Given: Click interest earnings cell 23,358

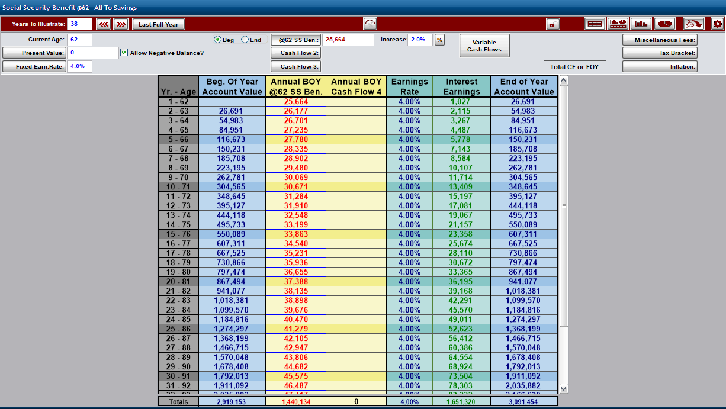Looking at the screenshot, I should click(x=461, y=234).
